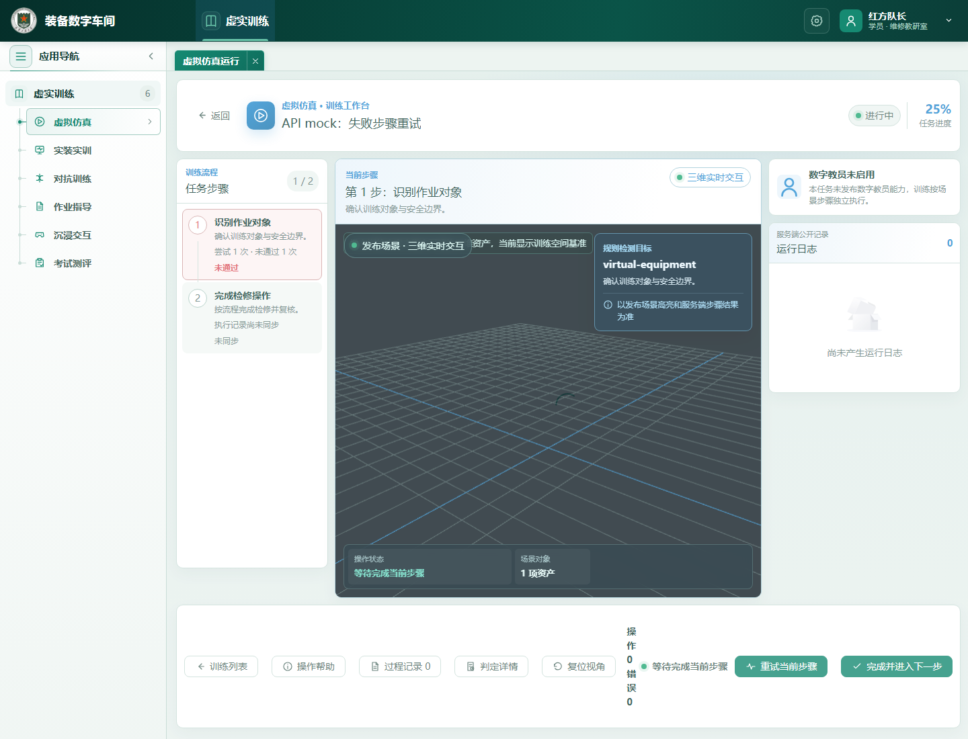Click the 虚实训练 book icon in sidebar
Image resolution: width=968 pixels, height=739 pixels.
19,94
